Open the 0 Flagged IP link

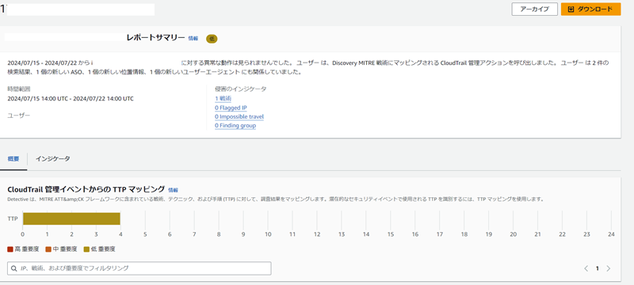231,108
